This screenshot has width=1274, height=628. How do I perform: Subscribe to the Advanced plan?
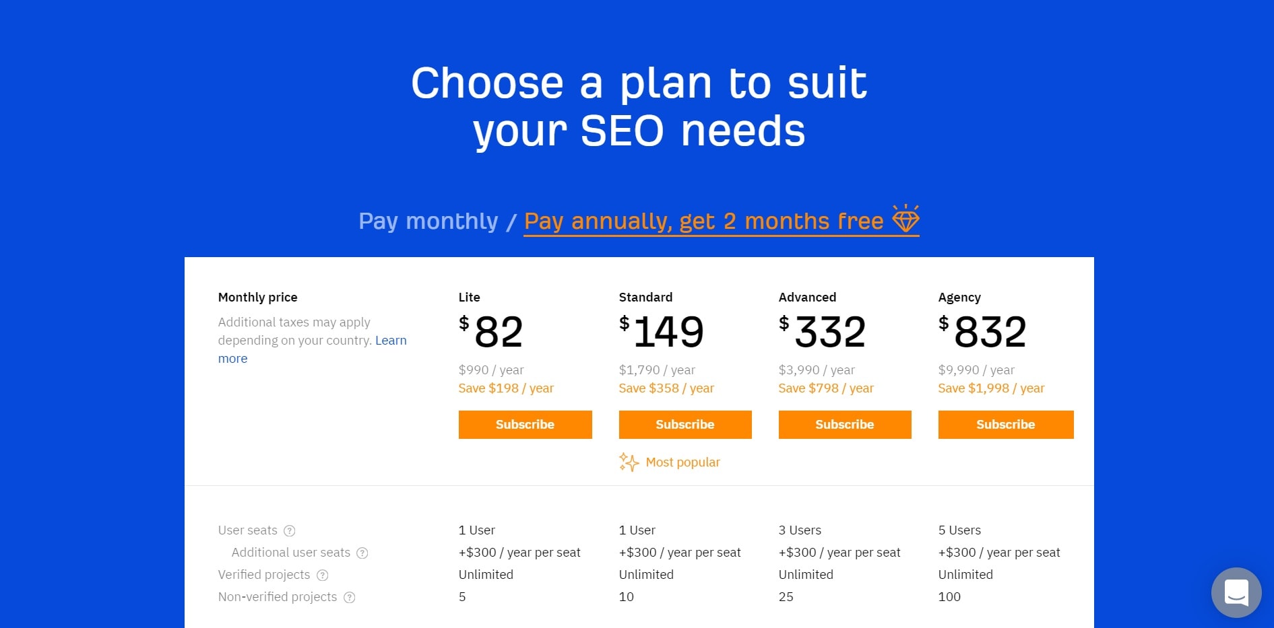coord(845,425)
